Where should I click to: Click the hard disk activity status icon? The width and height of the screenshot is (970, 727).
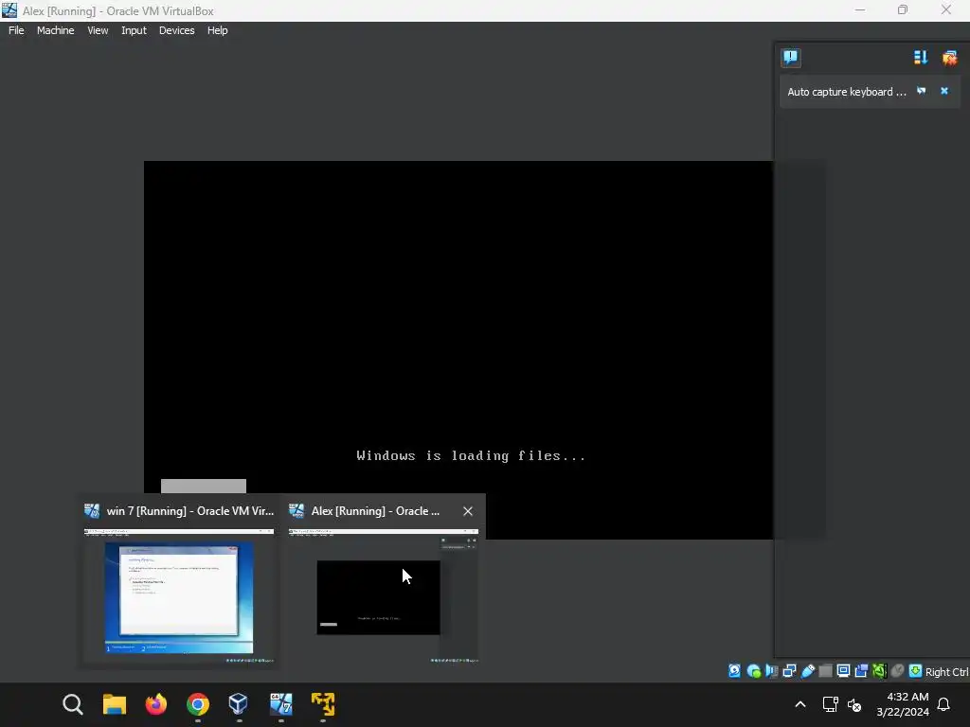pyautogui.click(x=734, y=671)
